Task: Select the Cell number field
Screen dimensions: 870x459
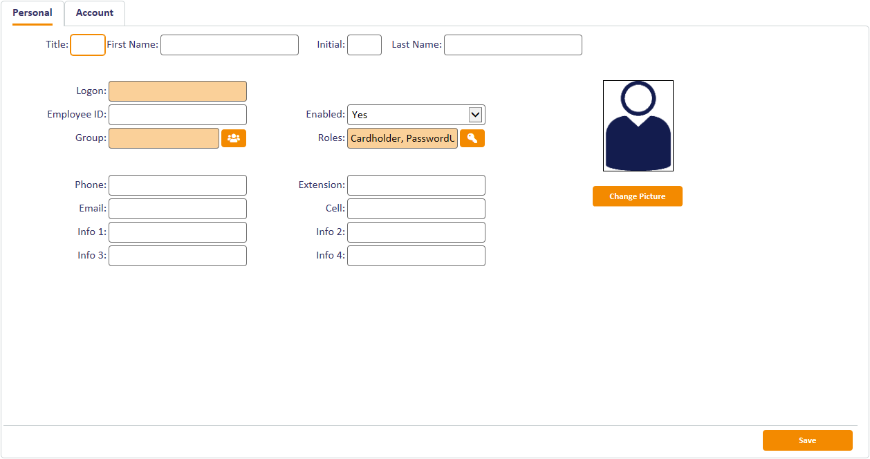Action: [416, 209]
